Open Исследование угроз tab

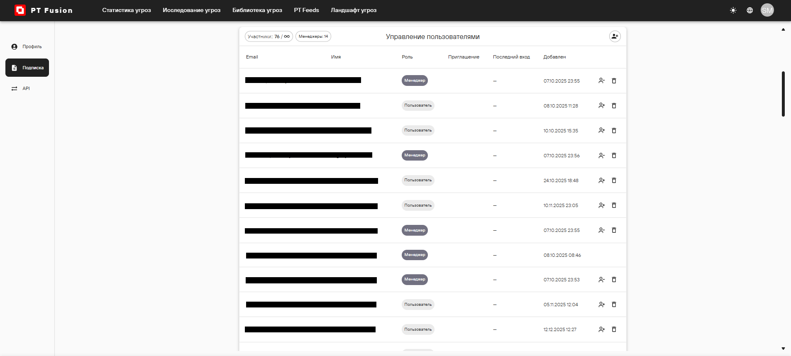pyautogui.click(x=192, y=10)
